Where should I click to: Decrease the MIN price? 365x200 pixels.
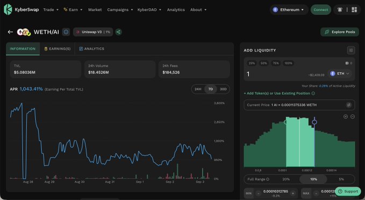[259, 193]
